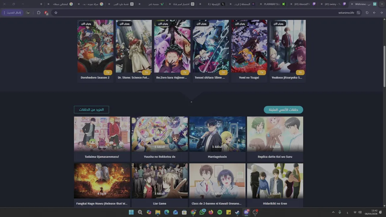The image size is (386, 217).
Task: Open Class de 2-banme ni Kawaii thumbnail
Action: pos(217,181)
